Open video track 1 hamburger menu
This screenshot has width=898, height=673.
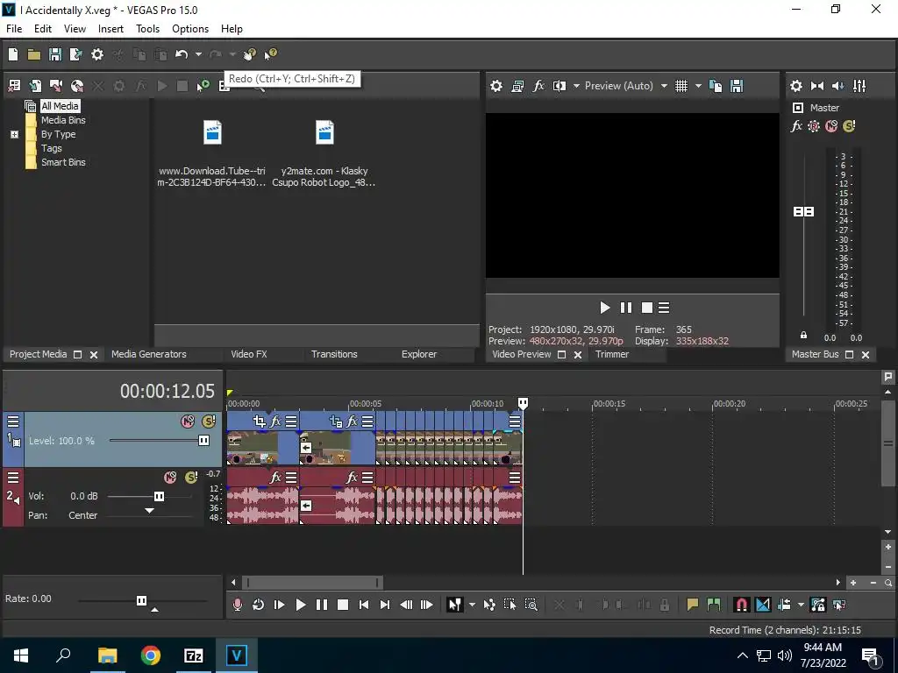coord(12,422)
